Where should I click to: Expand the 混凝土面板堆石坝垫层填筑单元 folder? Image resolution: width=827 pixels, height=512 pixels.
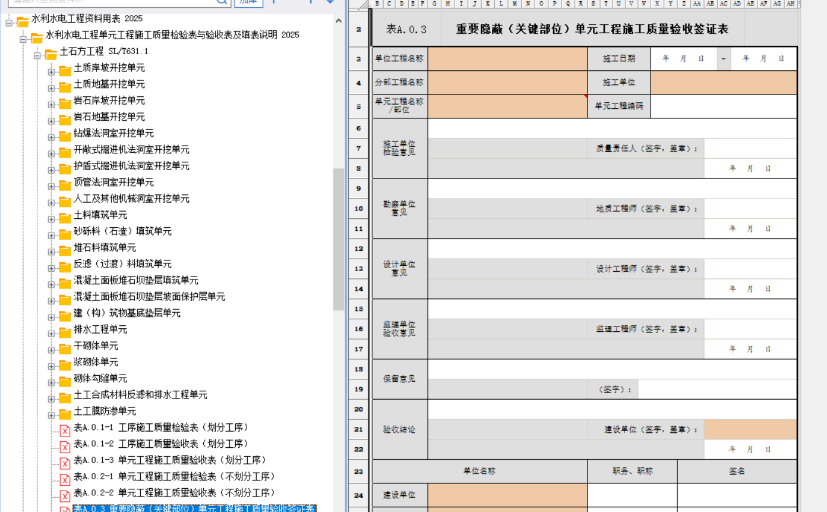pos(51,284)
